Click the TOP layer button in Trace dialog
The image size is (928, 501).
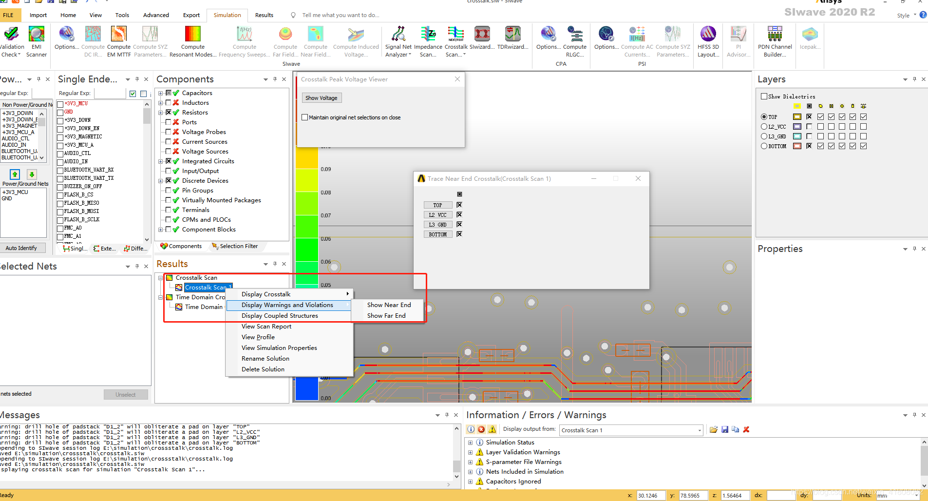[437, 205]
